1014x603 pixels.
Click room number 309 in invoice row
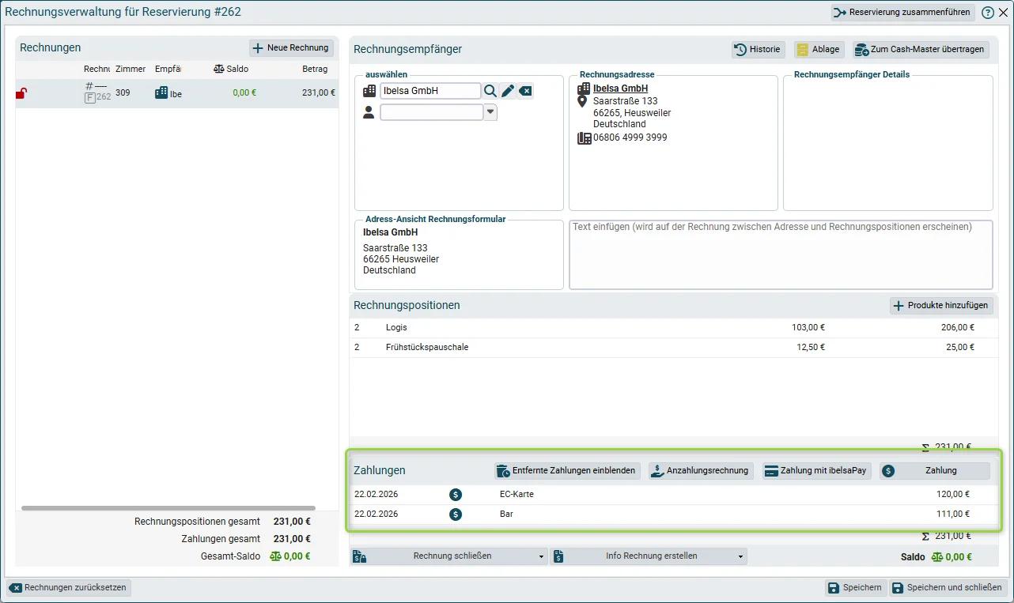pyautogui.click(x=123, y=93)
